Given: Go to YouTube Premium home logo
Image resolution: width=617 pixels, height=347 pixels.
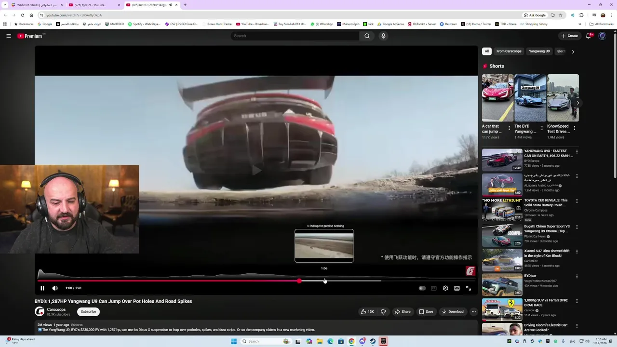Looking at the screenshot, I should [x=30, y=36].
